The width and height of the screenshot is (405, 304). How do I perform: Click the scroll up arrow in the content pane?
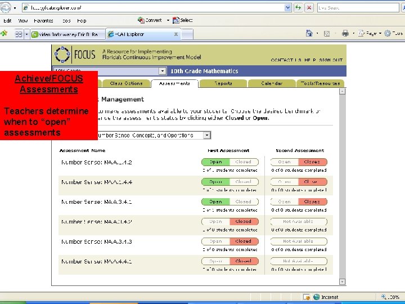click(x=342, y=92)
